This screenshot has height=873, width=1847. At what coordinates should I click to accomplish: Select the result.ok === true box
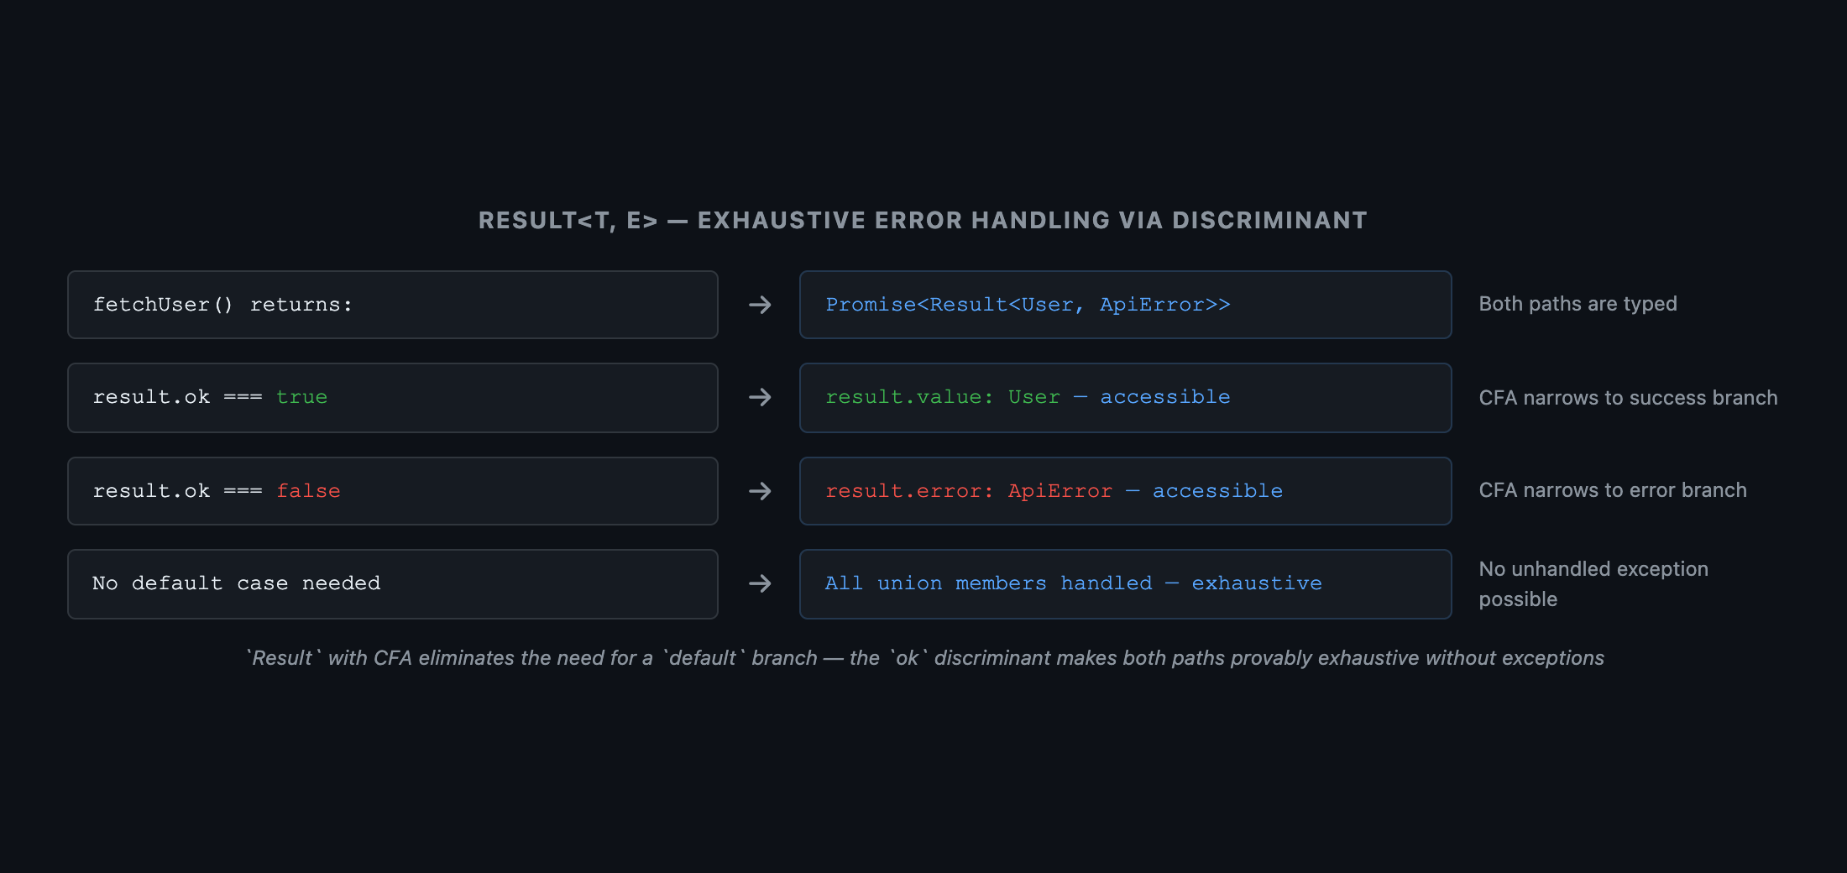pyautogui.click(x=393, y=398)
